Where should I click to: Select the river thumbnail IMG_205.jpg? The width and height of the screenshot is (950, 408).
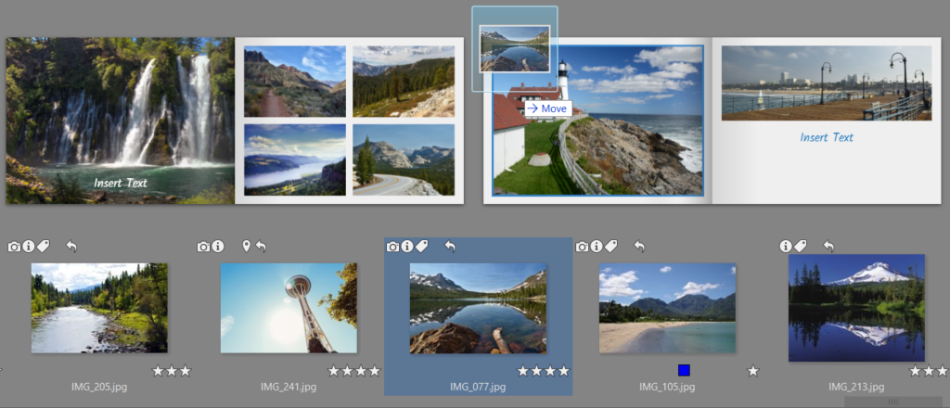tap(99, 308)
